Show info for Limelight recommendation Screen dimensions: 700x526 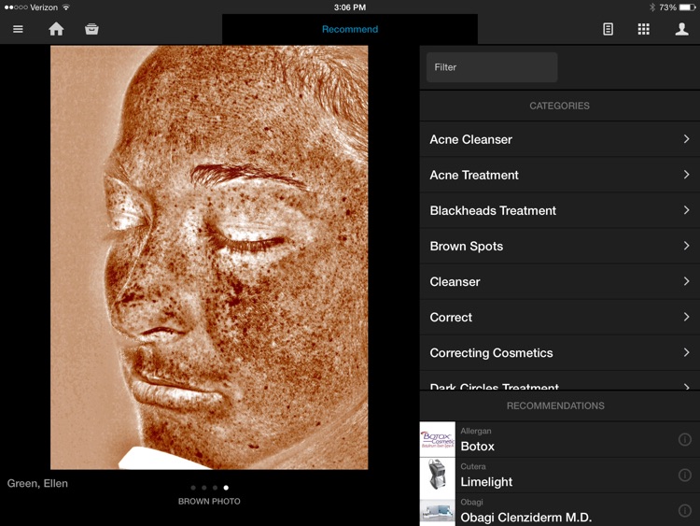click(x=684, y=475)
